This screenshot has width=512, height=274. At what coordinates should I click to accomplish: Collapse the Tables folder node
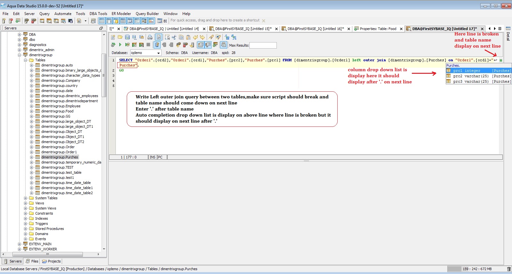(26, 60)
